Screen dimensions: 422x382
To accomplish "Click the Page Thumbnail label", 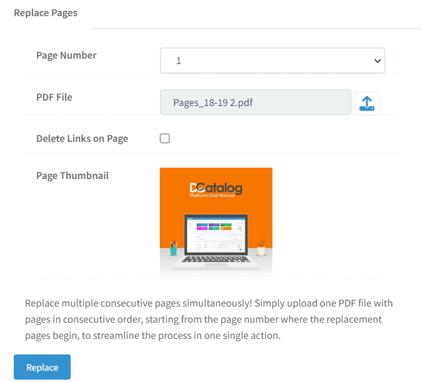I will 72,175.
